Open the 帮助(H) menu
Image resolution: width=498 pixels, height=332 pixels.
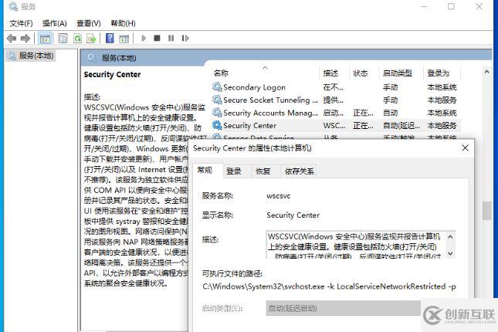coord(123,23)
